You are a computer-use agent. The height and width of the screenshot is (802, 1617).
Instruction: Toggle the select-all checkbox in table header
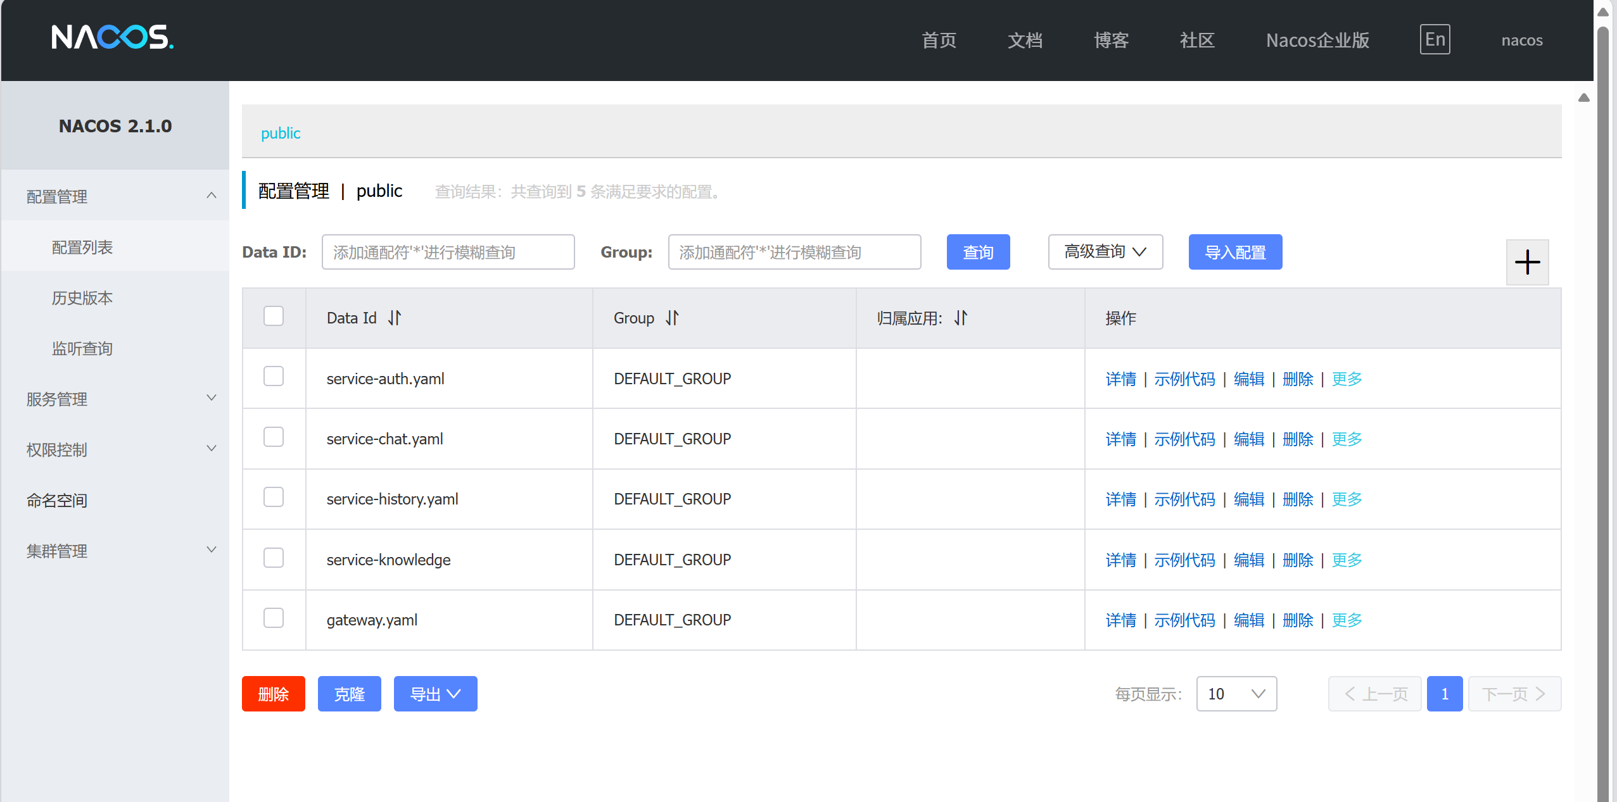[274, 316]
